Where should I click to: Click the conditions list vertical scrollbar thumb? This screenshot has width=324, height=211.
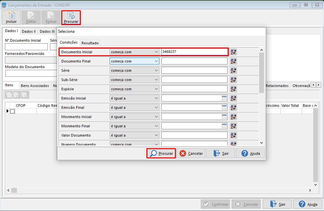pyautogui.click(x=261, y=73)
